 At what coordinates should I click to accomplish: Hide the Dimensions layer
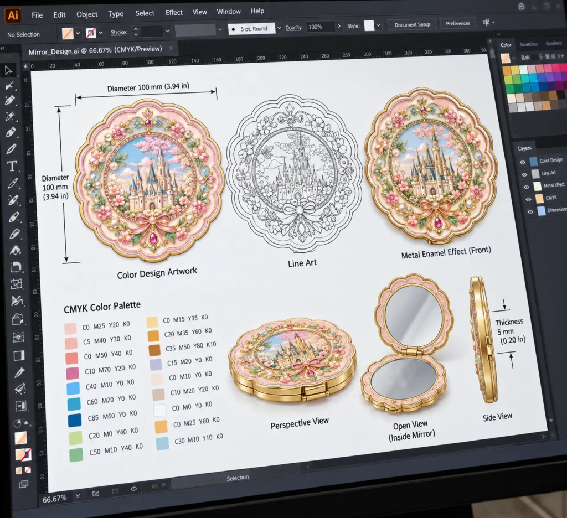(530, 212)
